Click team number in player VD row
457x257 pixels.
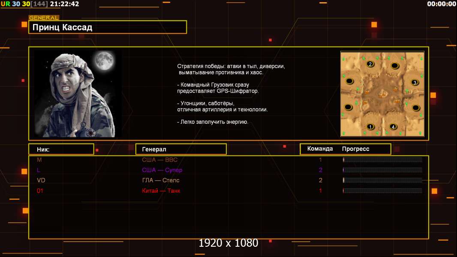[320, 180]
